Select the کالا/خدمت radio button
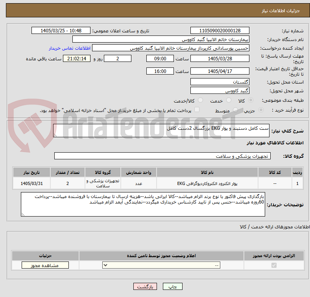 pos(201,100)
